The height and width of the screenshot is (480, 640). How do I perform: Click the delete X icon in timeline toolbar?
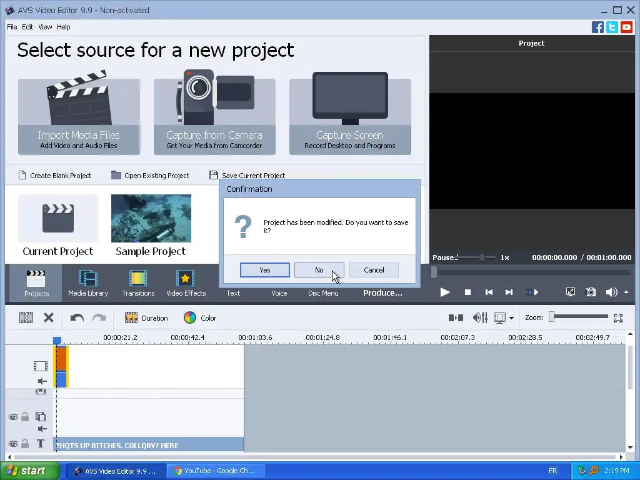[49, 317]
